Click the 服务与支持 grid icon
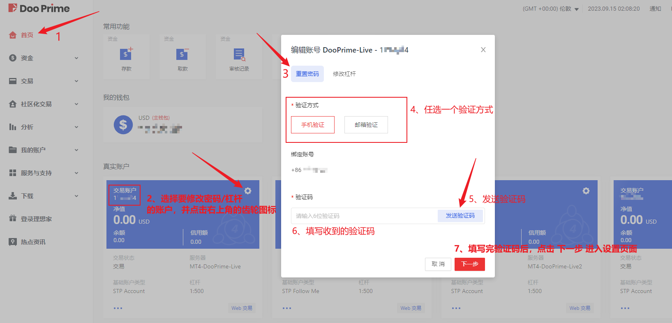Screen dimensions: 672x323 tap(13, 173)
